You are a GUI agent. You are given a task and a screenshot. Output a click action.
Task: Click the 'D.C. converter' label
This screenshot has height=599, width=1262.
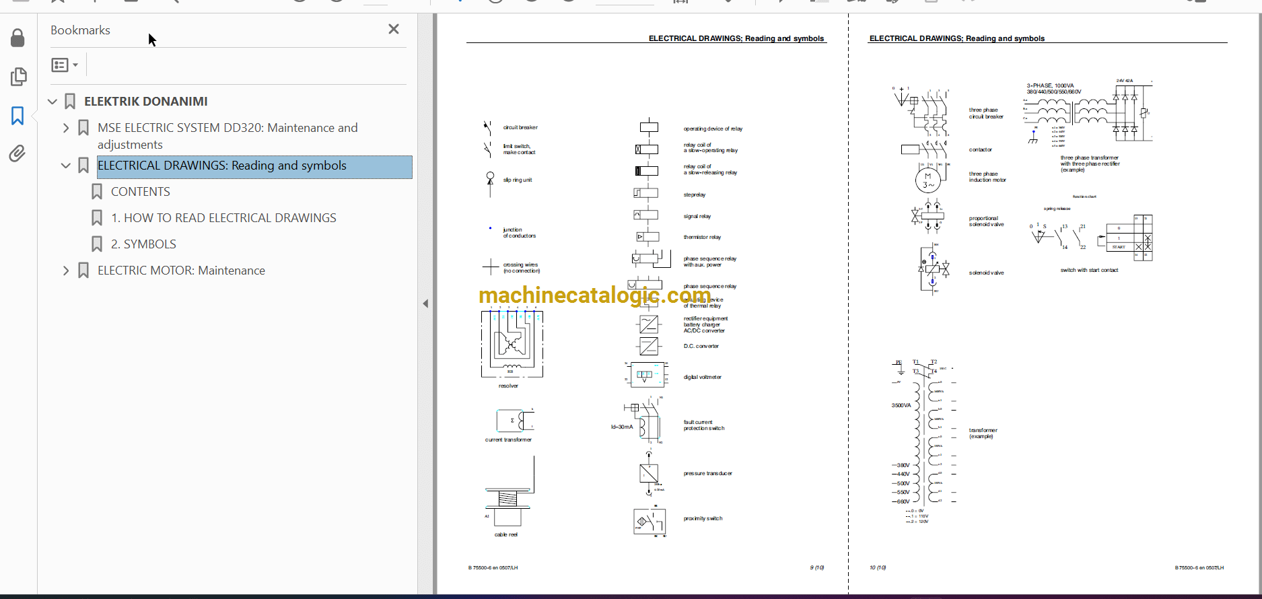pos(701,346)
